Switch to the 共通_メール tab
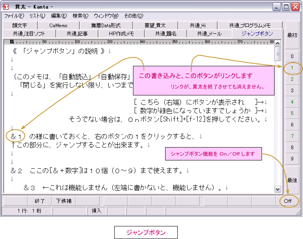Screen dimensions: 303x239 (x=209, y=34)
